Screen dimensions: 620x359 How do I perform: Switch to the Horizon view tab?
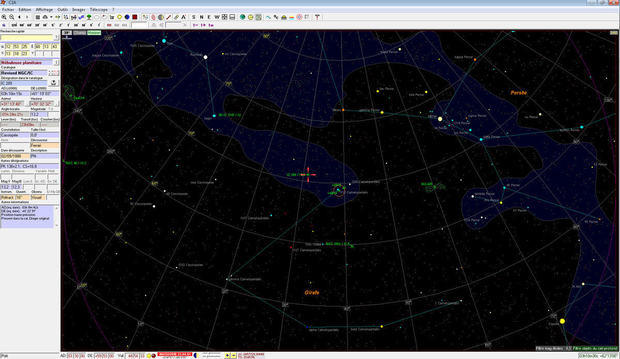tap(94, 32)
